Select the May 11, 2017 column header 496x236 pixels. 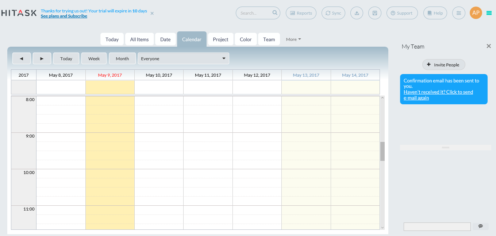(208, 75)
